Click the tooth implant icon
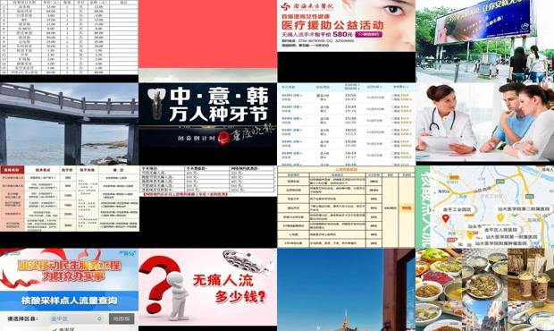Screen dimensions: 554x331 [156, 103]
